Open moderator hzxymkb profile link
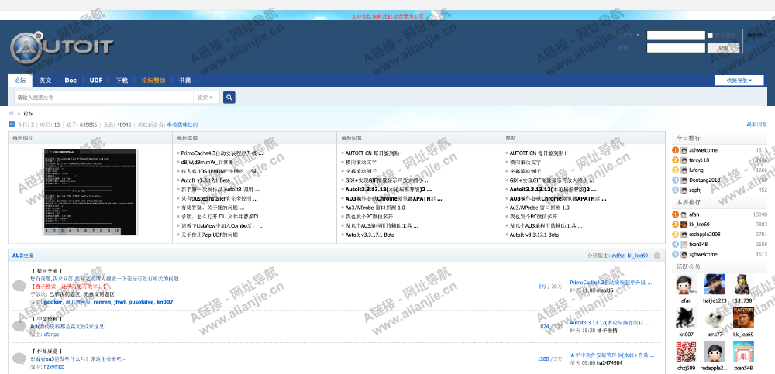This screenshot has width=775, height=374. coord(54,366)
